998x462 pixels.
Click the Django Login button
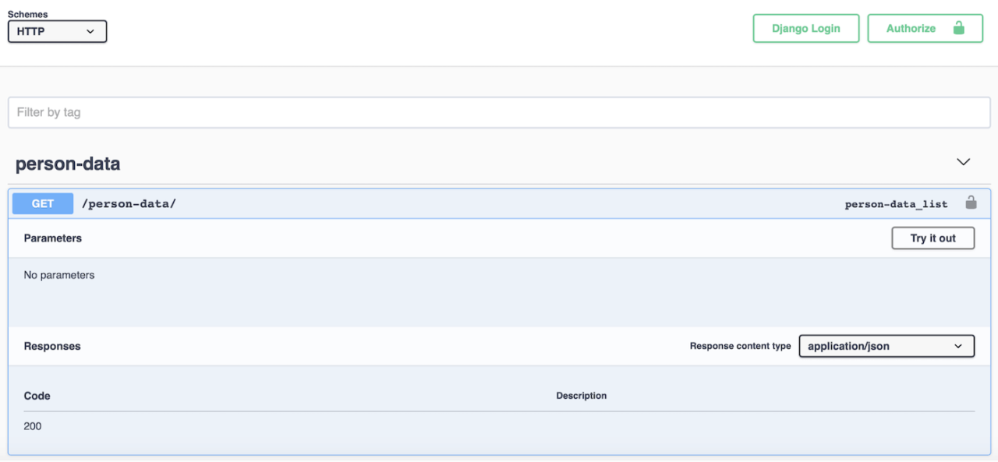(805, 28)
